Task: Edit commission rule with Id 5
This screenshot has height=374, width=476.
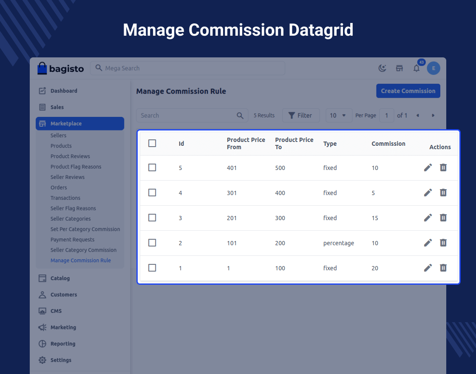Action: [x=428, y=167]
